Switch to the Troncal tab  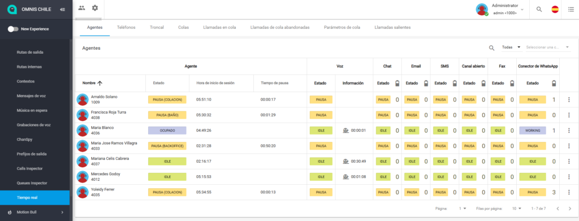[x=157, y=27]
